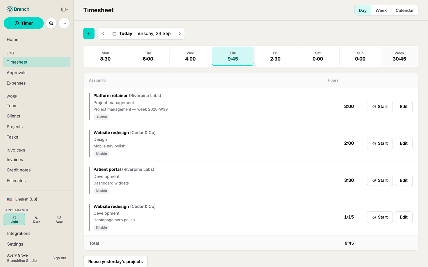Open Projects in sidebar
Viewport: 428px width, 267px height.
37,127
